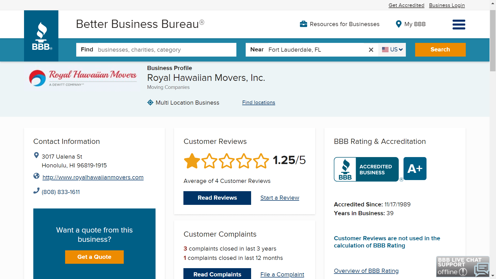This screenshot has width=496, height=279.
Task: Click the BBB Accredited Business seal
Action: click(x=366, y=169)
